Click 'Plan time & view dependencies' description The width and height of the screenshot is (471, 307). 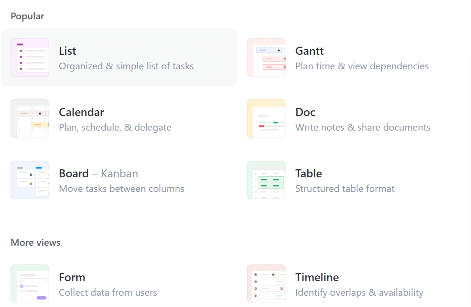362,66
